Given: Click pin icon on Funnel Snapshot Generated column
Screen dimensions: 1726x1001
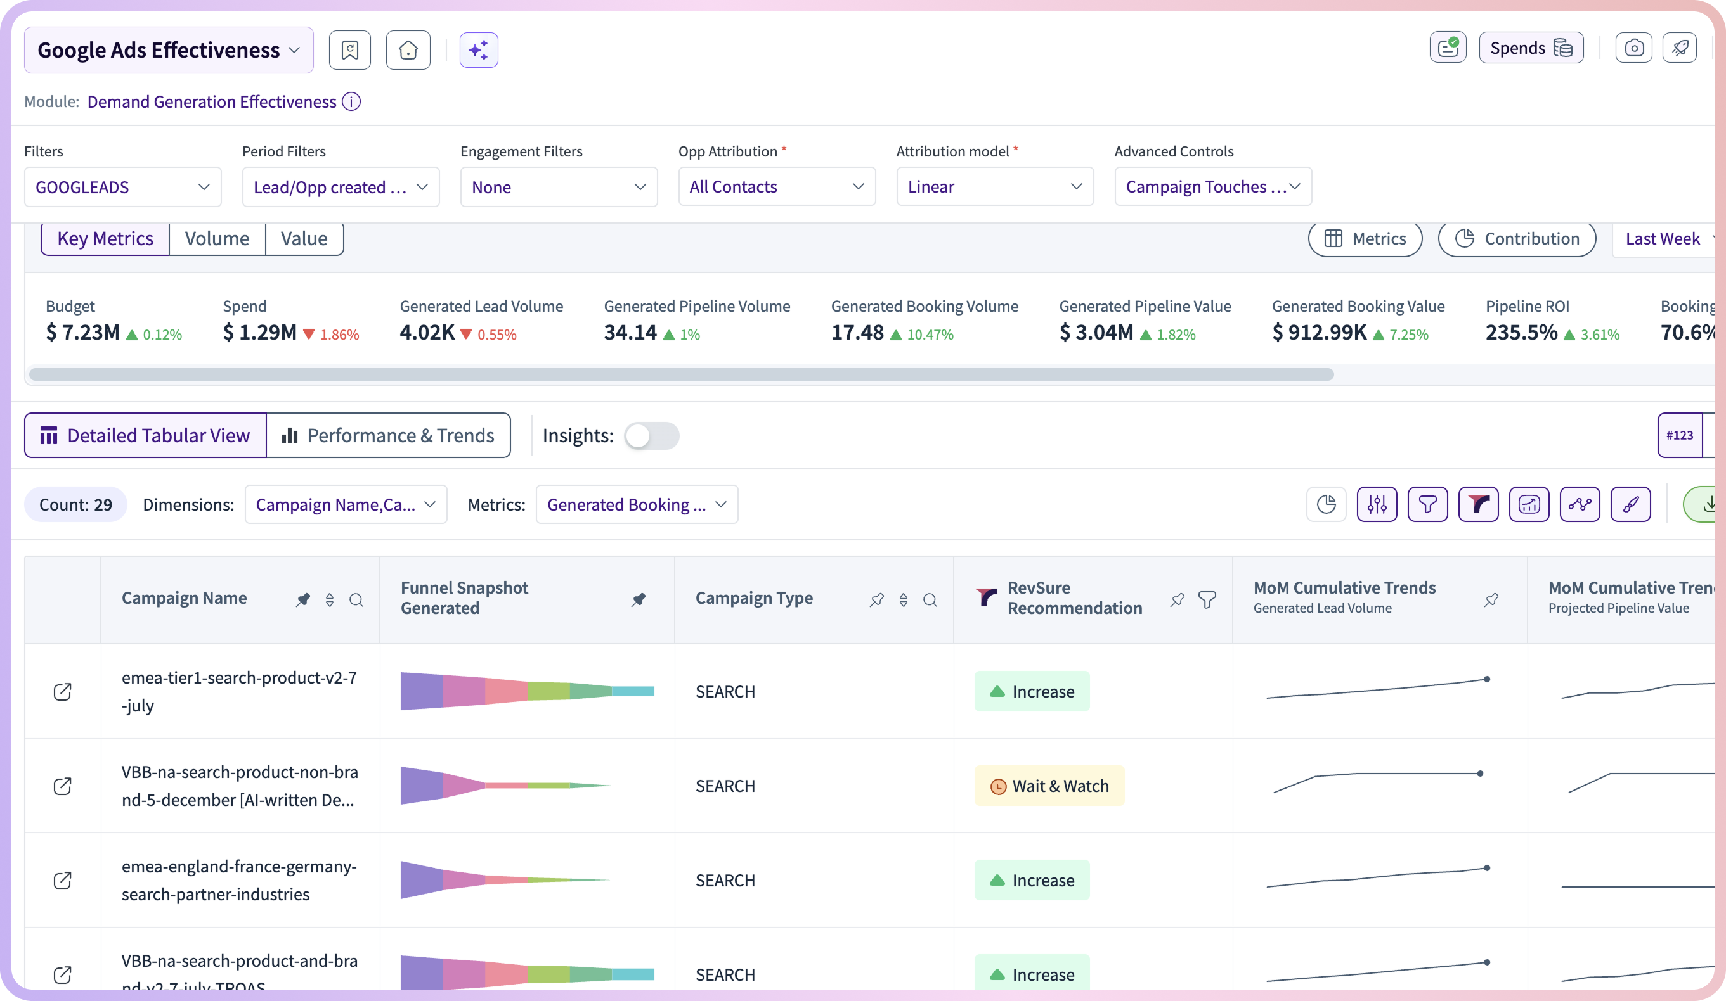Looking at the screenshot, I should (639, 599).
